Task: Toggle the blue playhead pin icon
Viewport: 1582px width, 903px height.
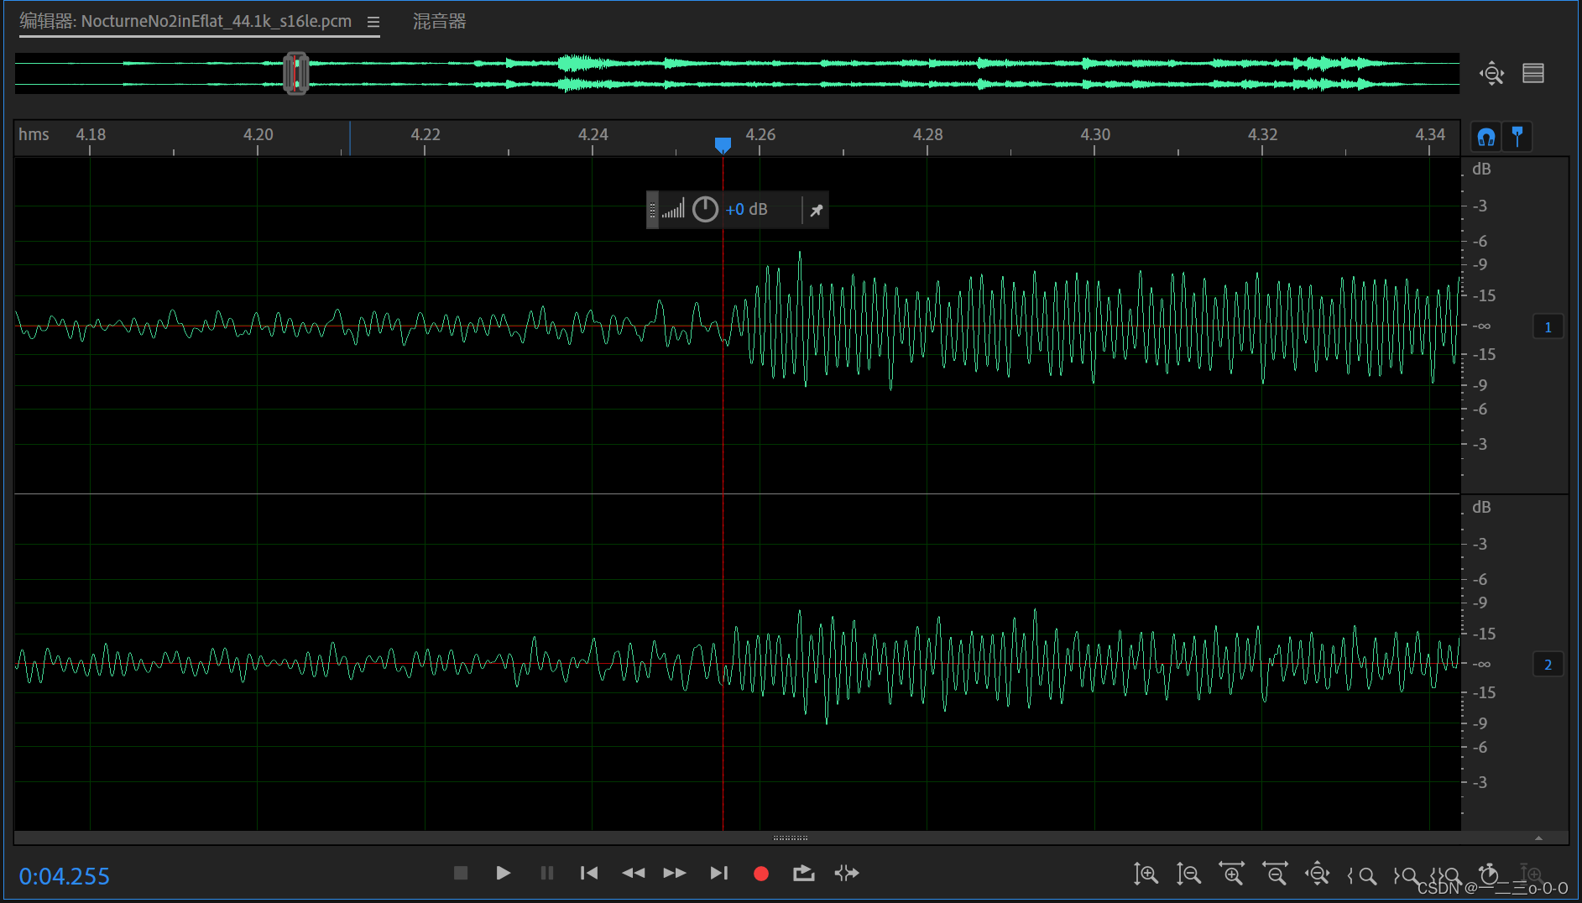Action: tap(1517, 136)
